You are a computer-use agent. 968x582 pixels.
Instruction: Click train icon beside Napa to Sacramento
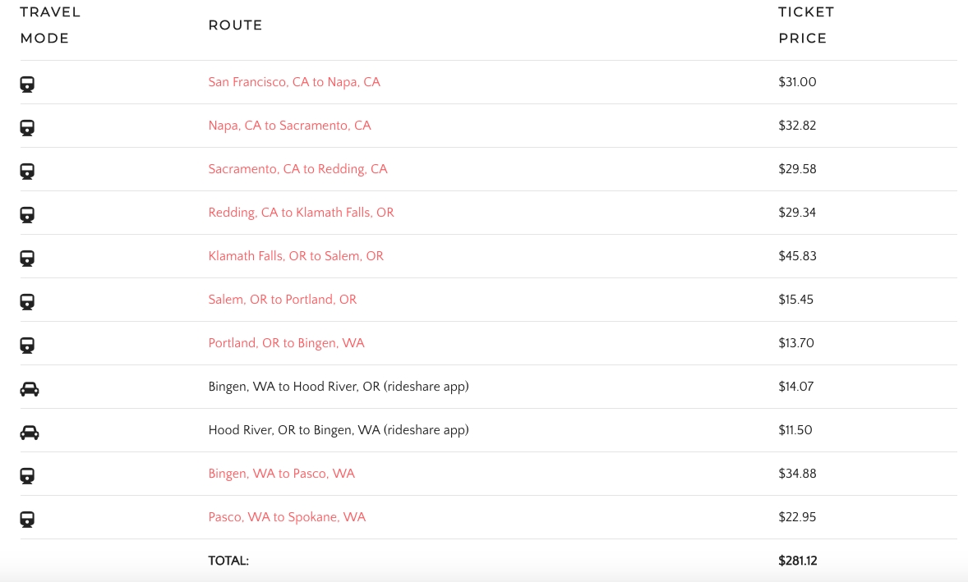click(x=27, y=127)
